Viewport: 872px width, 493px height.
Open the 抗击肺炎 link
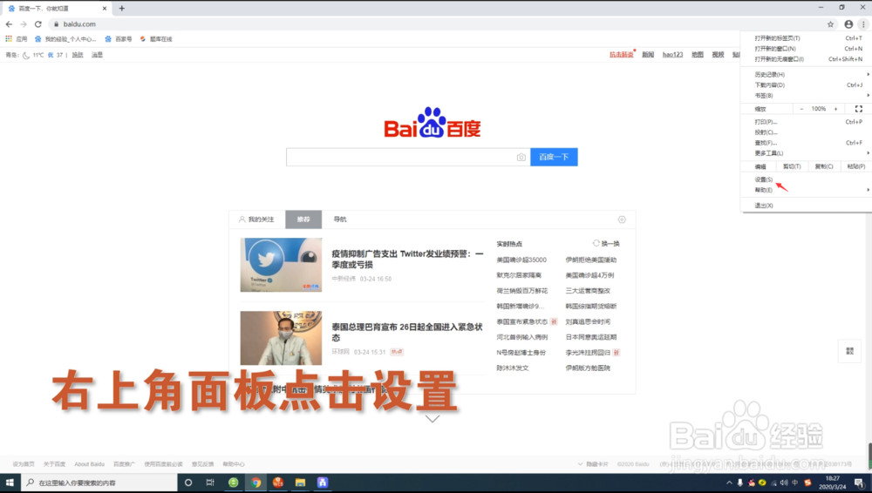pos(621,55)
